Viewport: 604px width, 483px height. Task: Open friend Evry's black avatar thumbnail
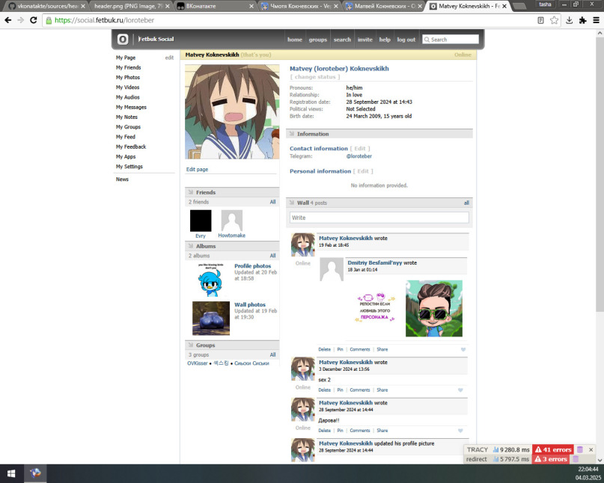[201, 221]
